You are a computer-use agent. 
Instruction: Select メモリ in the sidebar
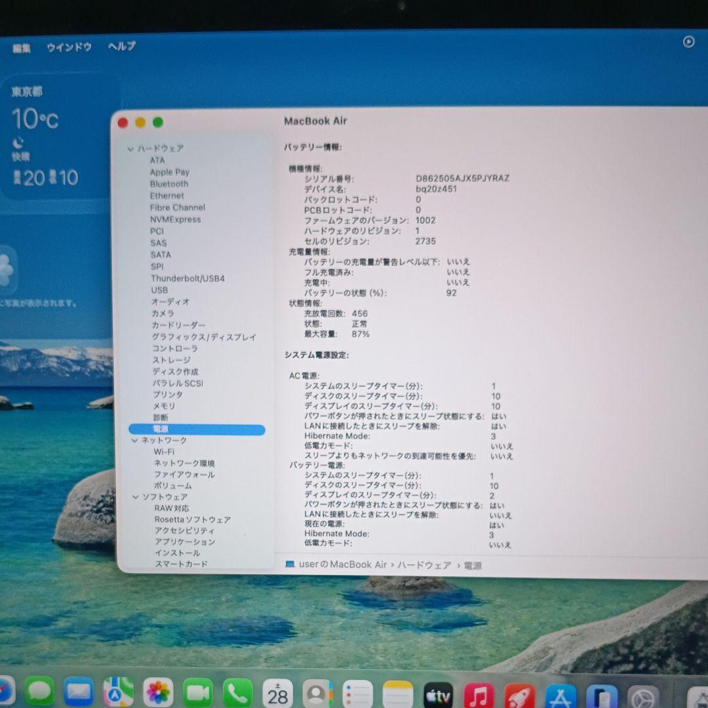point(164,406)
